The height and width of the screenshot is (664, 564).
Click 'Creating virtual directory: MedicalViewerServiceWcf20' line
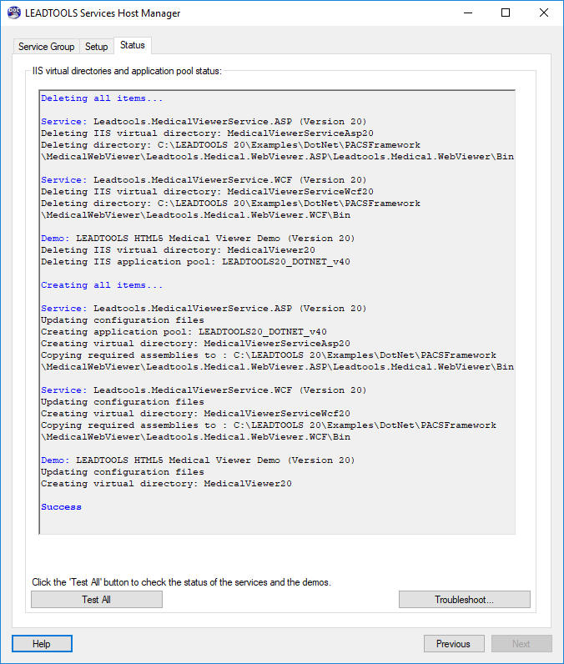(x=195, y=413)
